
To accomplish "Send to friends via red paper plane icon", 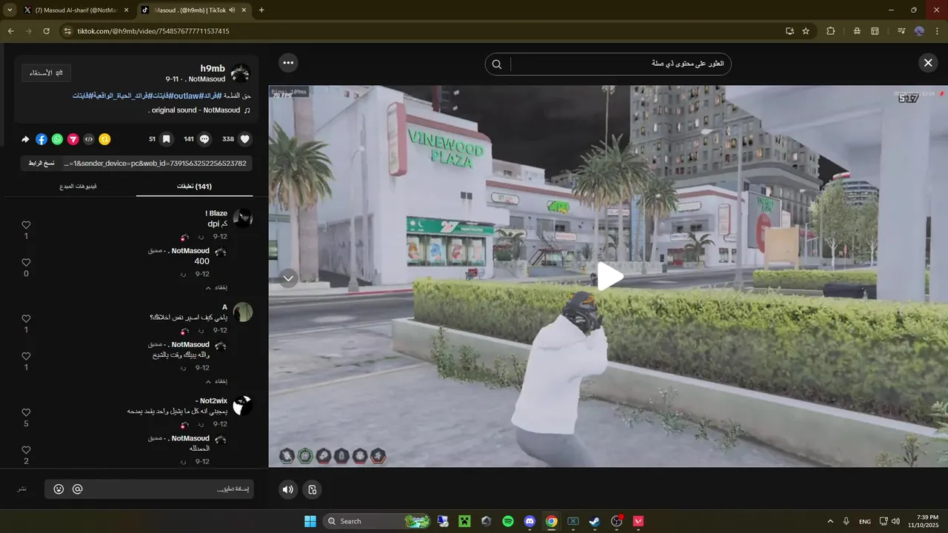I will (x=73, y=139).
